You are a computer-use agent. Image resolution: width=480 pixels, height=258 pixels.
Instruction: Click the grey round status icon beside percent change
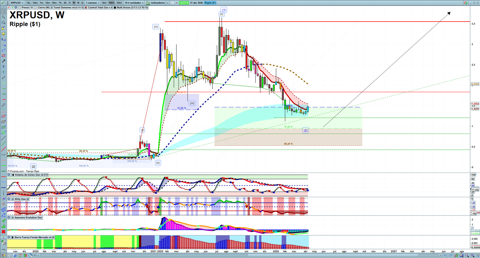(x=177, y=3)
